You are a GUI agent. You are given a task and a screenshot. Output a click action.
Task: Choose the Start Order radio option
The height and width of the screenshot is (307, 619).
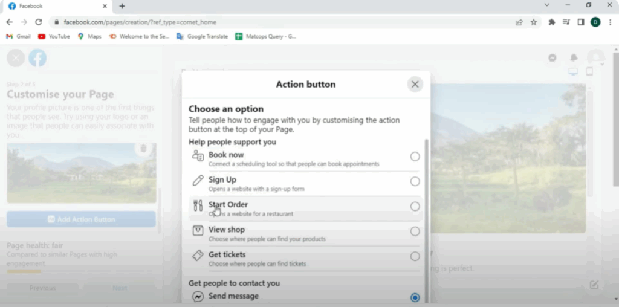tap(415, 206)
